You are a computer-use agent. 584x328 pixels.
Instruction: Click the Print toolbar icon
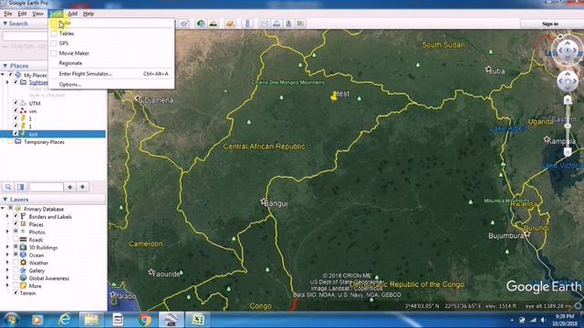(x=276, y=24)
